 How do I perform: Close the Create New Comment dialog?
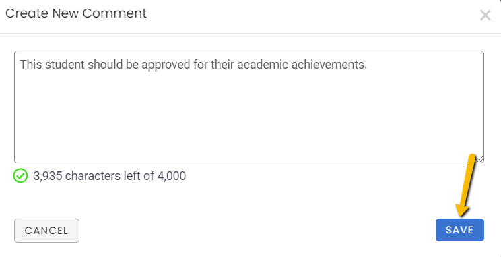(485, 15)
